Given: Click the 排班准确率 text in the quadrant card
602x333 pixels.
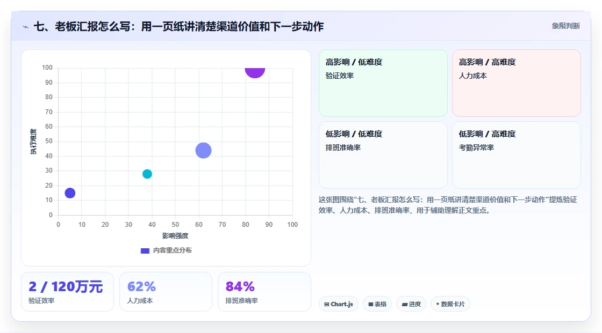Looking at the screenshot, I should click(343, 147).
